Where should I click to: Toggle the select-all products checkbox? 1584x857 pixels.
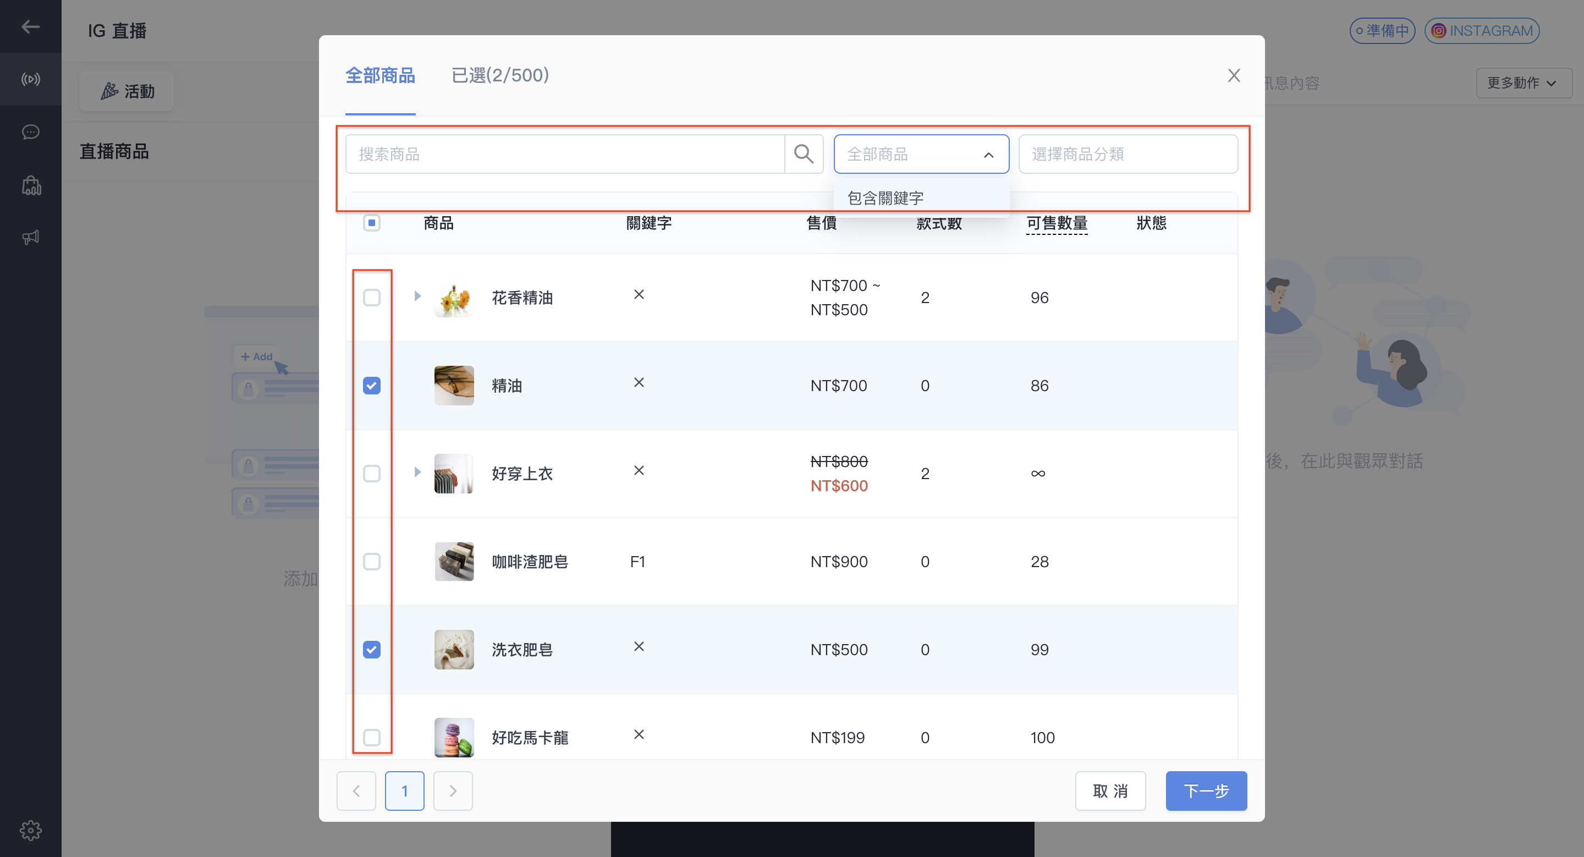(x=371, y=223)
